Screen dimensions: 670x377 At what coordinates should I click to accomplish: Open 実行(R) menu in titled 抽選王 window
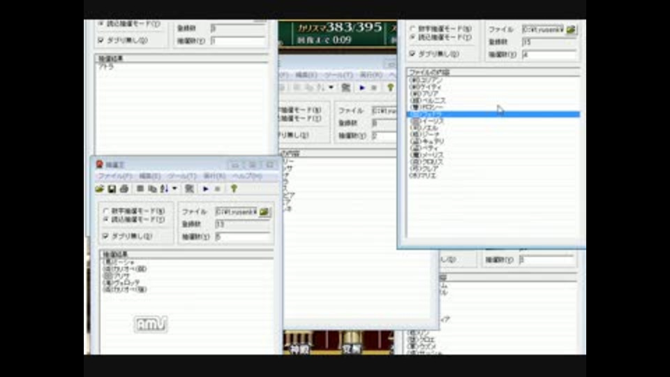(214, 176)
